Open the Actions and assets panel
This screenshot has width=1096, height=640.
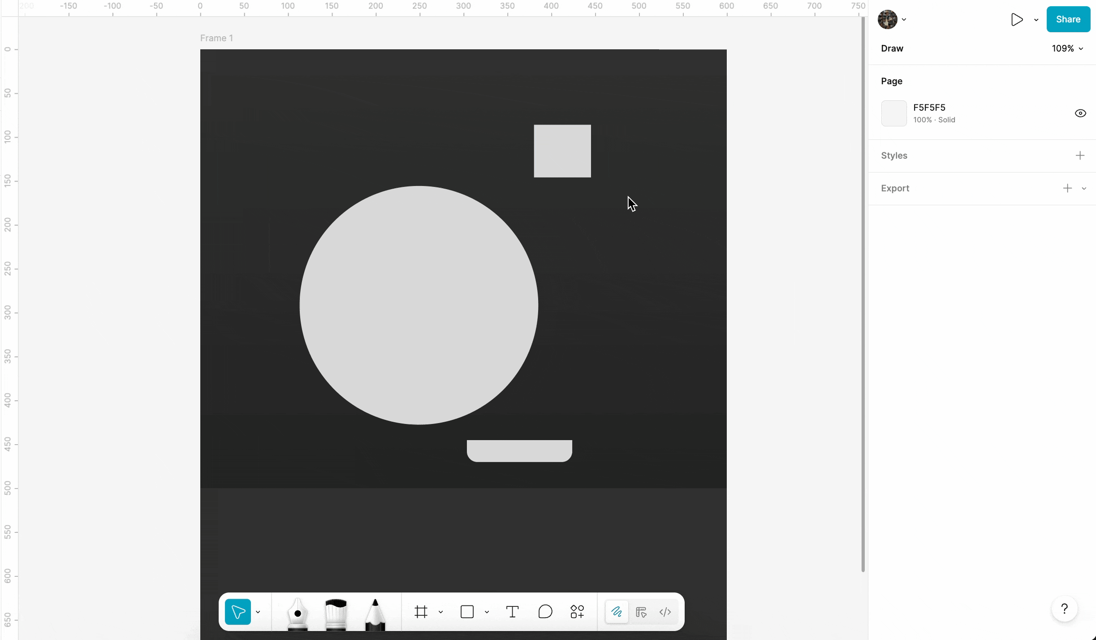(x=577, y=611)
